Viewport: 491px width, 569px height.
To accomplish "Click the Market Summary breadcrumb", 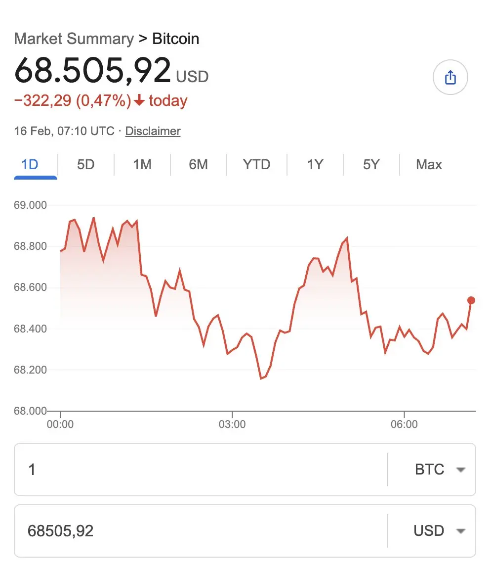I will [x=74, y=39].
